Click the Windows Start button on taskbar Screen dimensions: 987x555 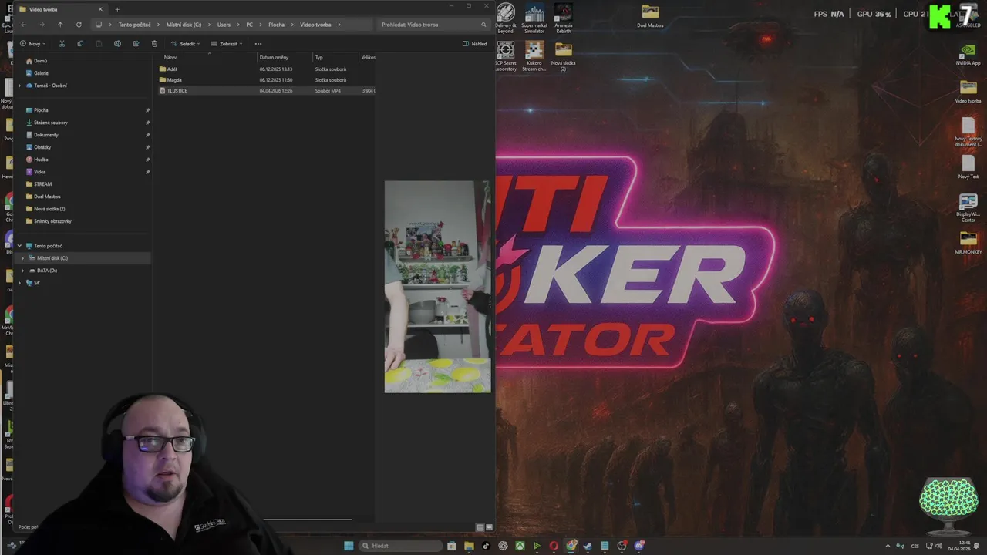pos(349,546)
